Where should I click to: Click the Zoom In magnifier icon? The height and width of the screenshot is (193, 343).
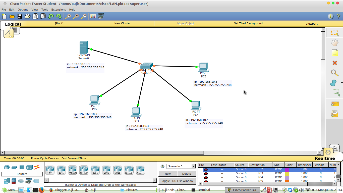[68, 17]
